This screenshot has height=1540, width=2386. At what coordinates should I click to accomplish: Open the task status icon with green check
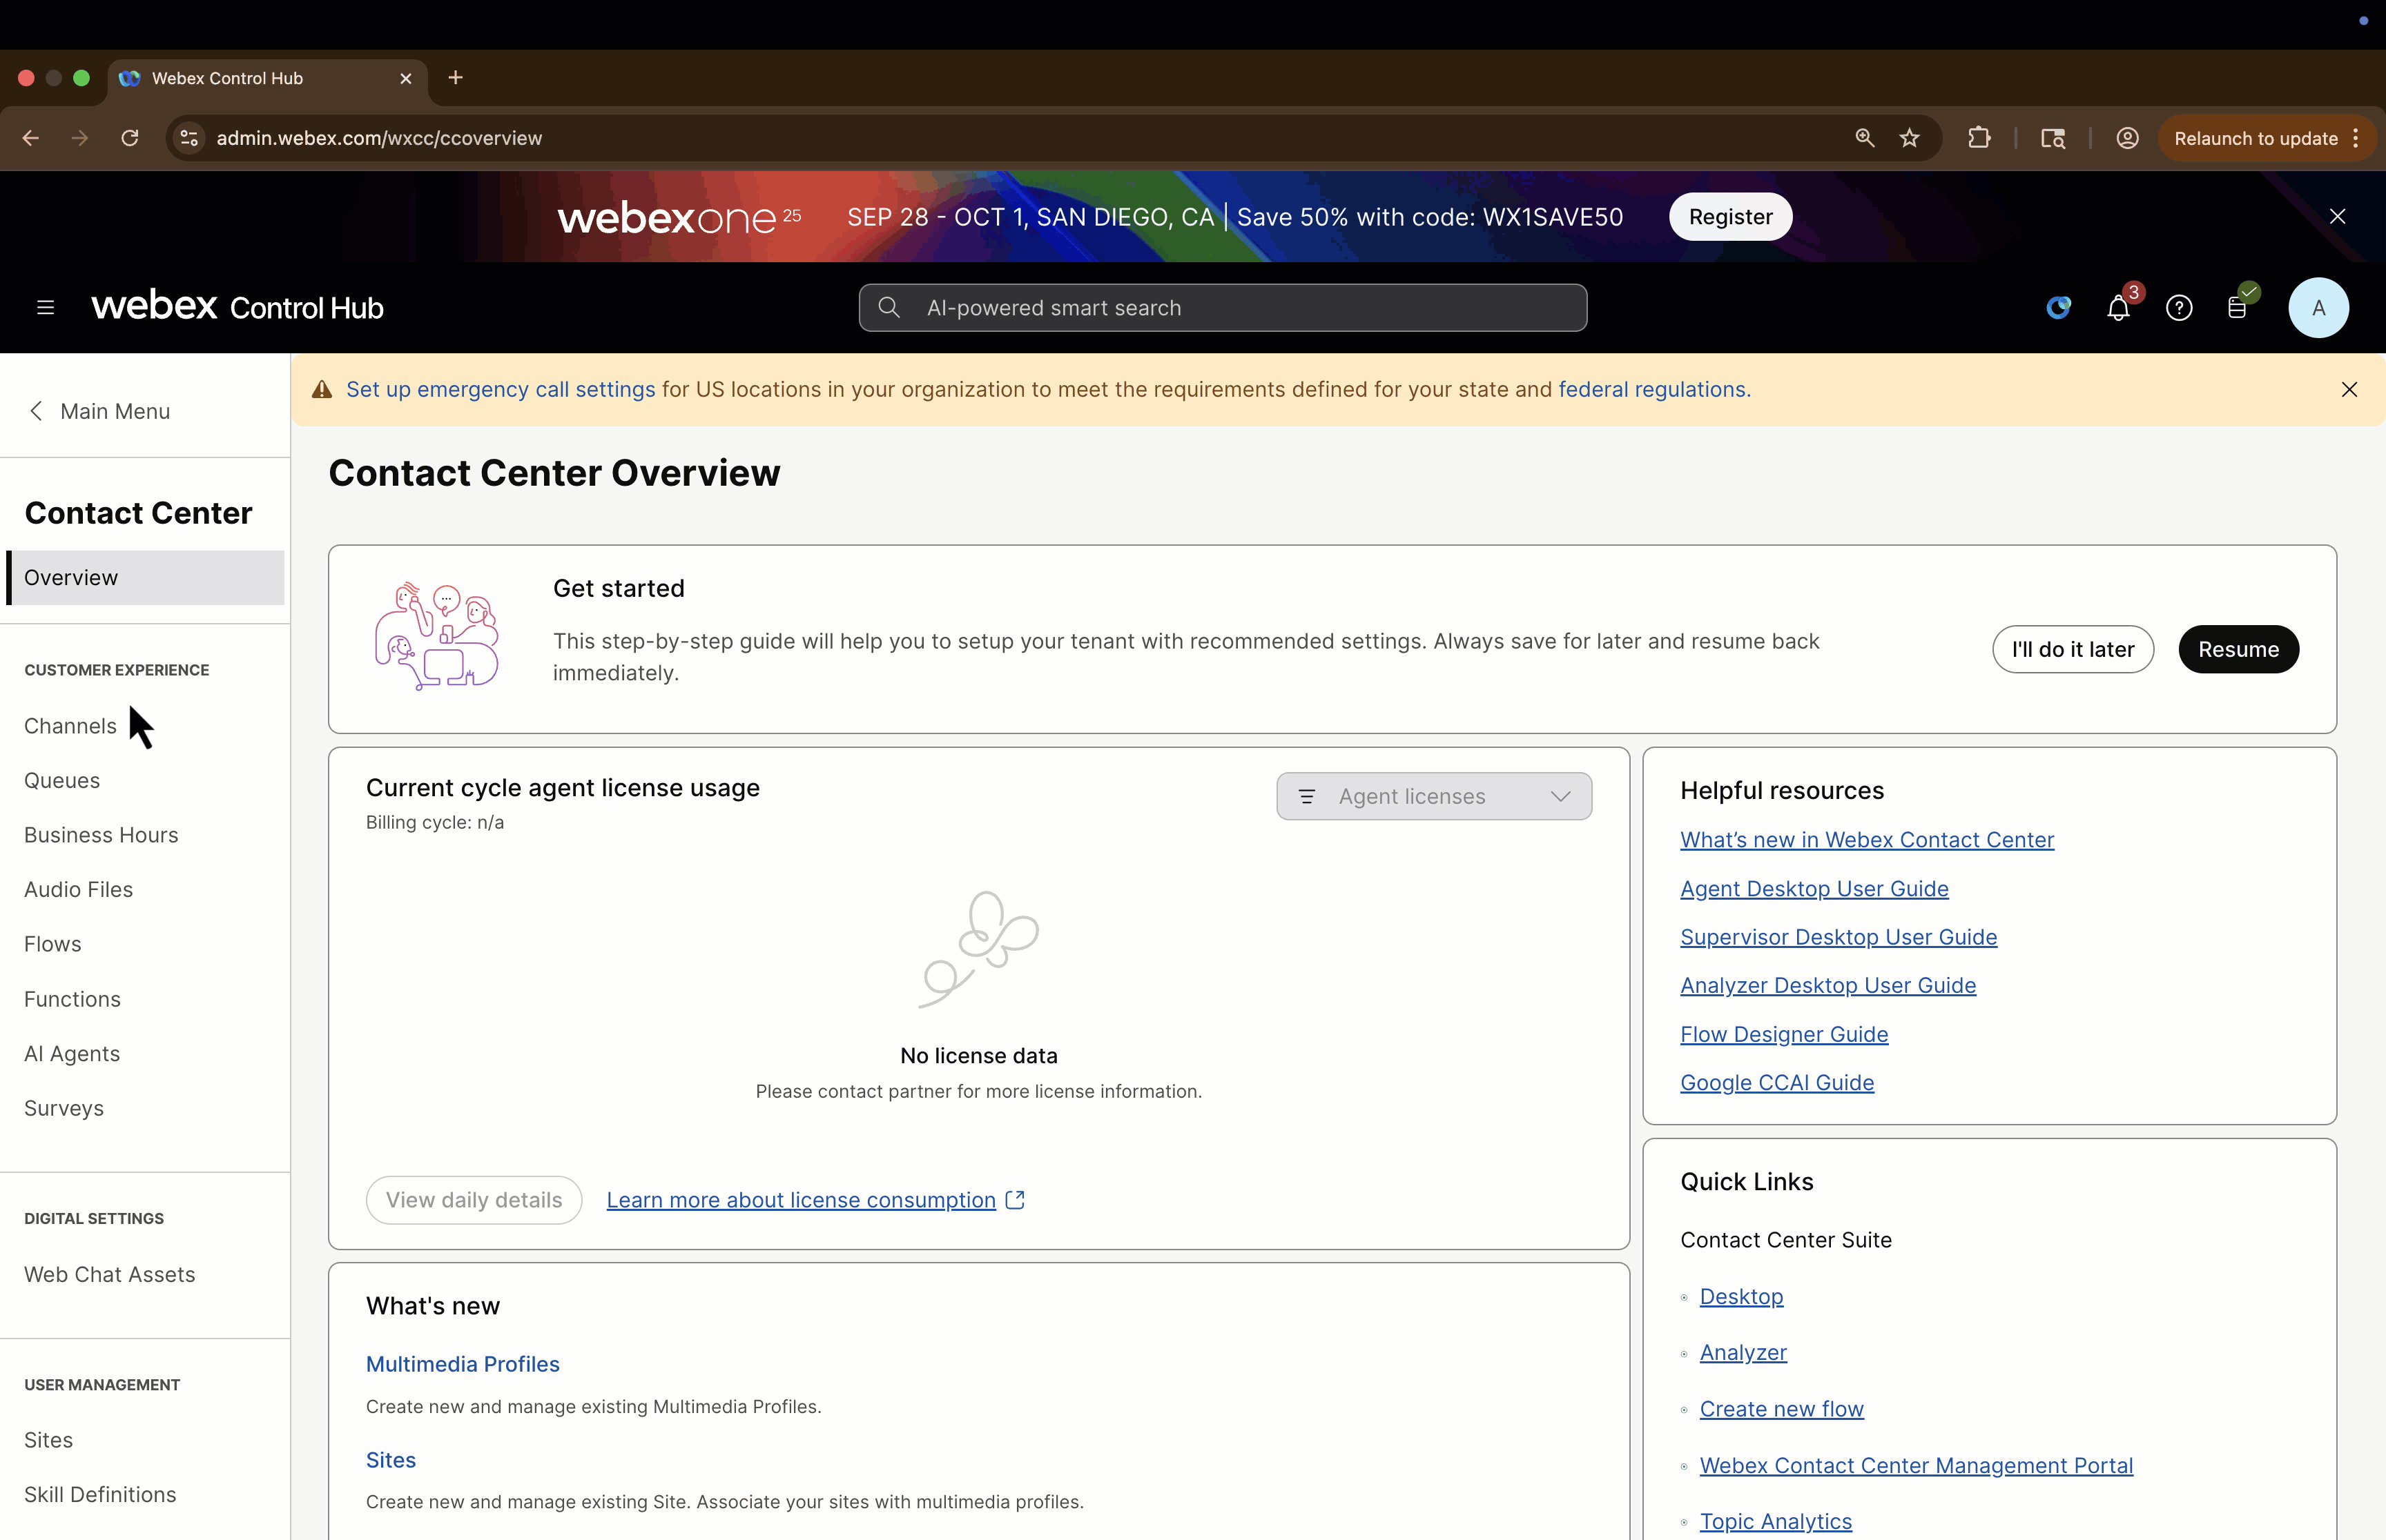(x=2238, y=307)
